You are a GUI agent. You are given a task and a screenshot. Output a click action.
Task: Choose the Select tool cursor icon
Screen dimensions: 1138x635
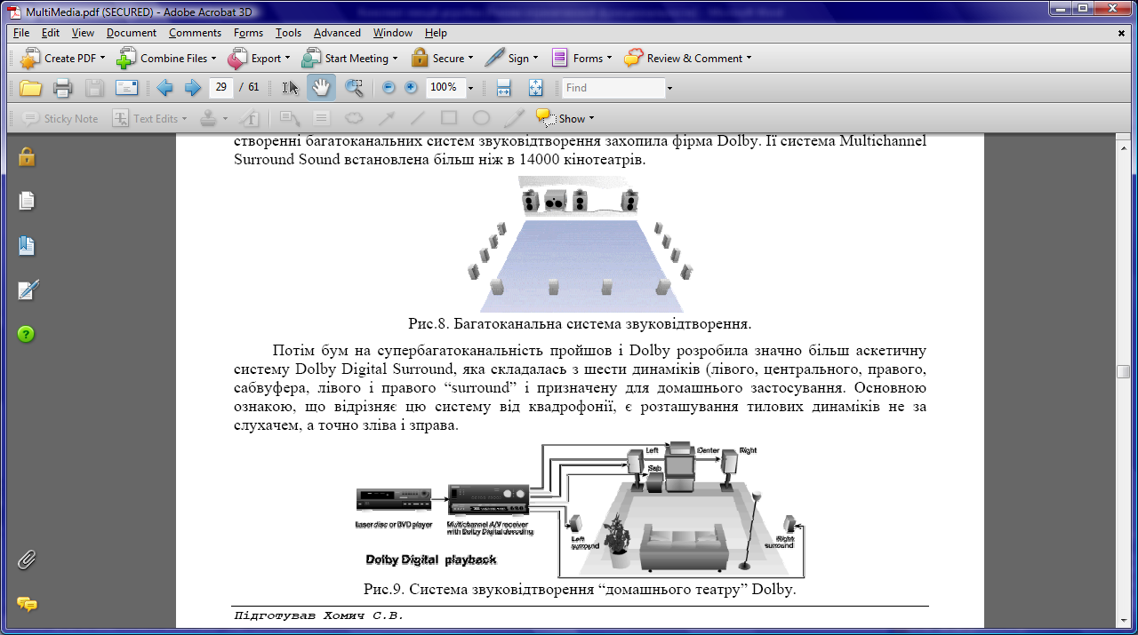[x=291, y=87]
